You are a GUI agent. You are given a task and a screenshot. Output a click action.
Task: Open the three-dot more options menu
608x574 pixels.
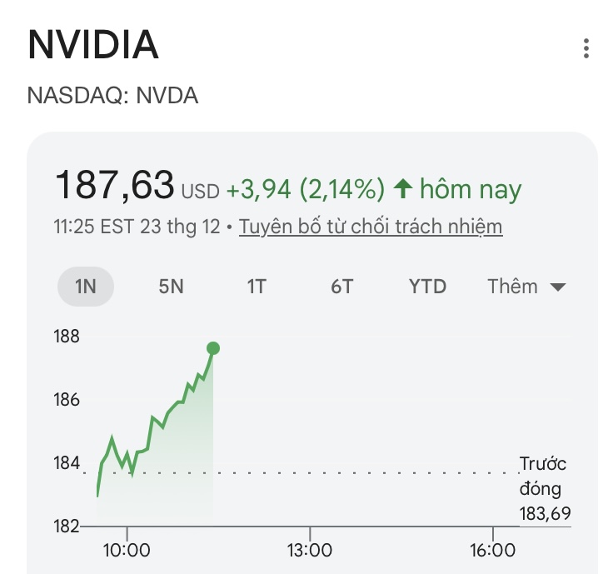coord(586,48)
